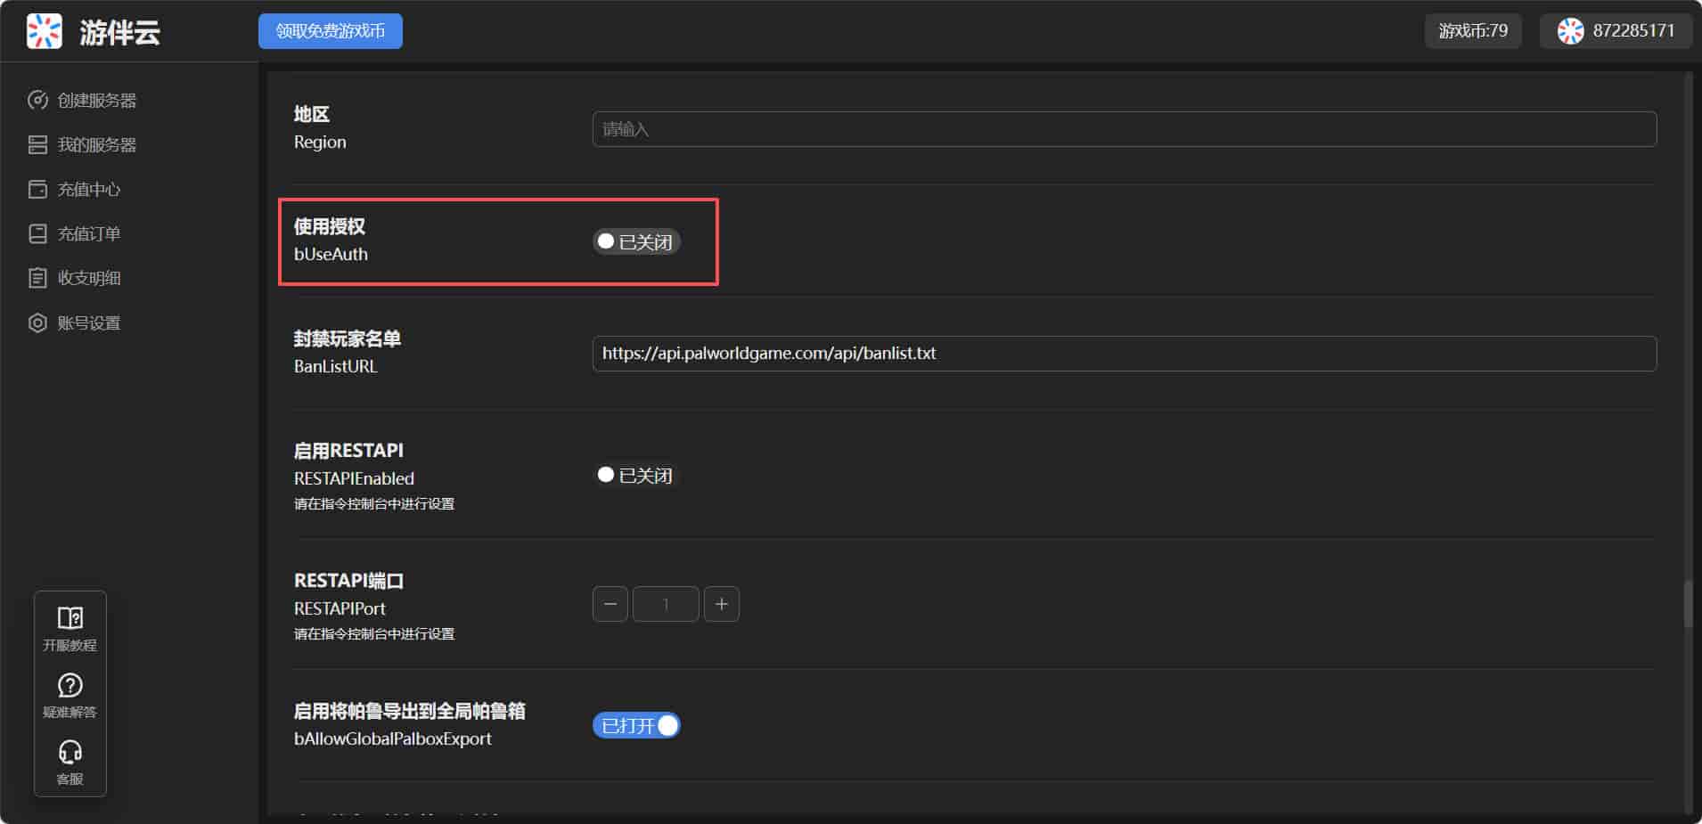Viewport: 1702px width, 824px height.
Task: Click the 充值中心 wallet icon
Action: (37, 189)
